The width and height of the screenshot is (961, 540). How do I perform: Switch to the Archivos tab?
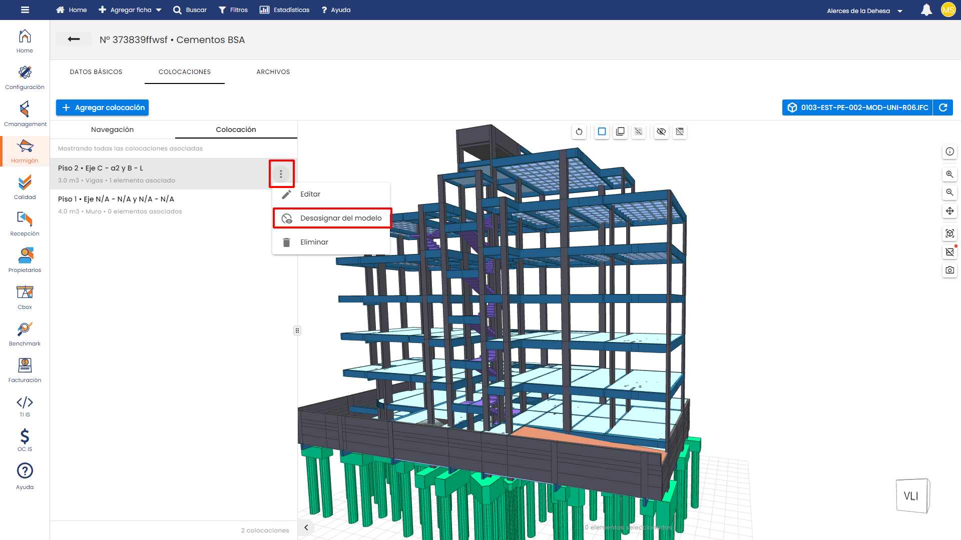tap(273, 72)
